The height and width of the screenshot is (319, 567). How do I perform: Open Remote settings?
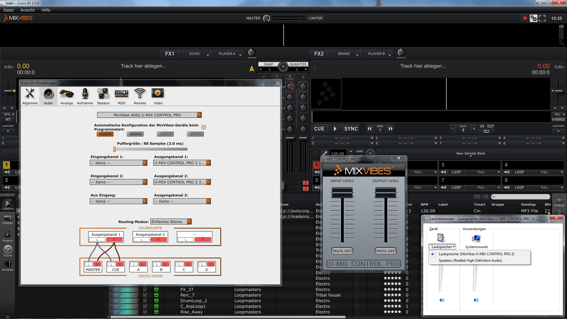pyautogui.click(x=140, y=96)
